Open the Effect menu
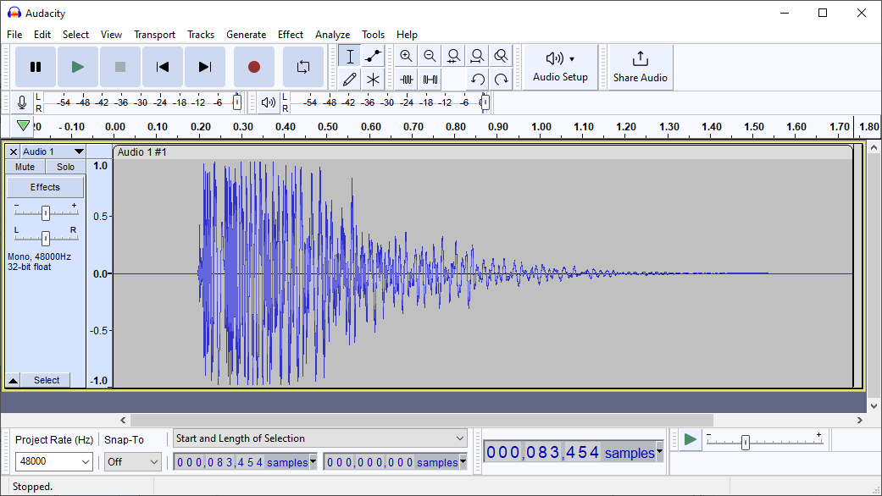The image size is (882, 496). (290, 35)
